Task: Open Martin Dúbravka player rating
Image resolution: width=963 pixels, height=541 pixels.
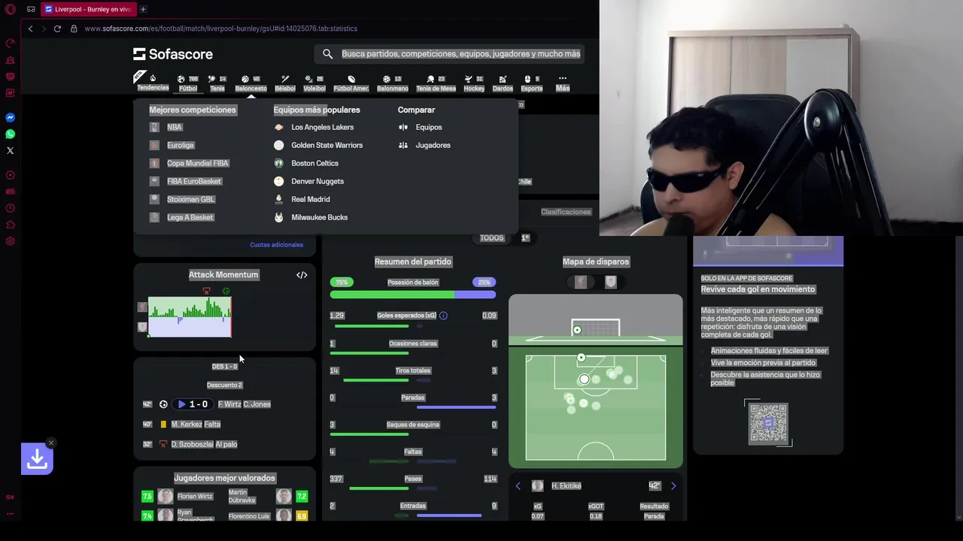Action: [x=267, y=496]
